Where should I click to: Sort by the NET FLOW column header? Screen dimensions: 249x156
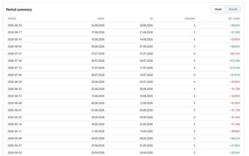(x=234, y=19)
